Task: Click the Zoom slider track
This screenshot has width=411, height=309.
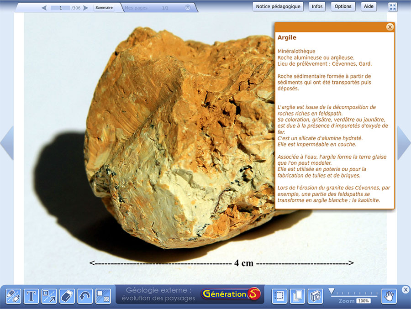Action: [x=354, y=295]
